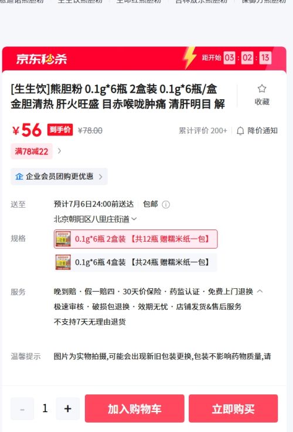Image resolution: width=293 pixels, height=432 pixels.
Task: Click the quantity input field showing 1
Action: tap(45, 409)
